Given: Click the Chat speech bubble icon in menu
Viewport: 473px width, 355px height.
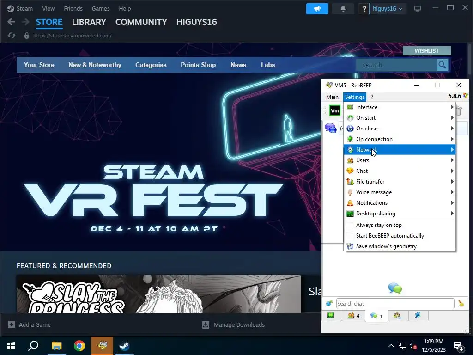Looking at the screenshot, I should point(350,171).
